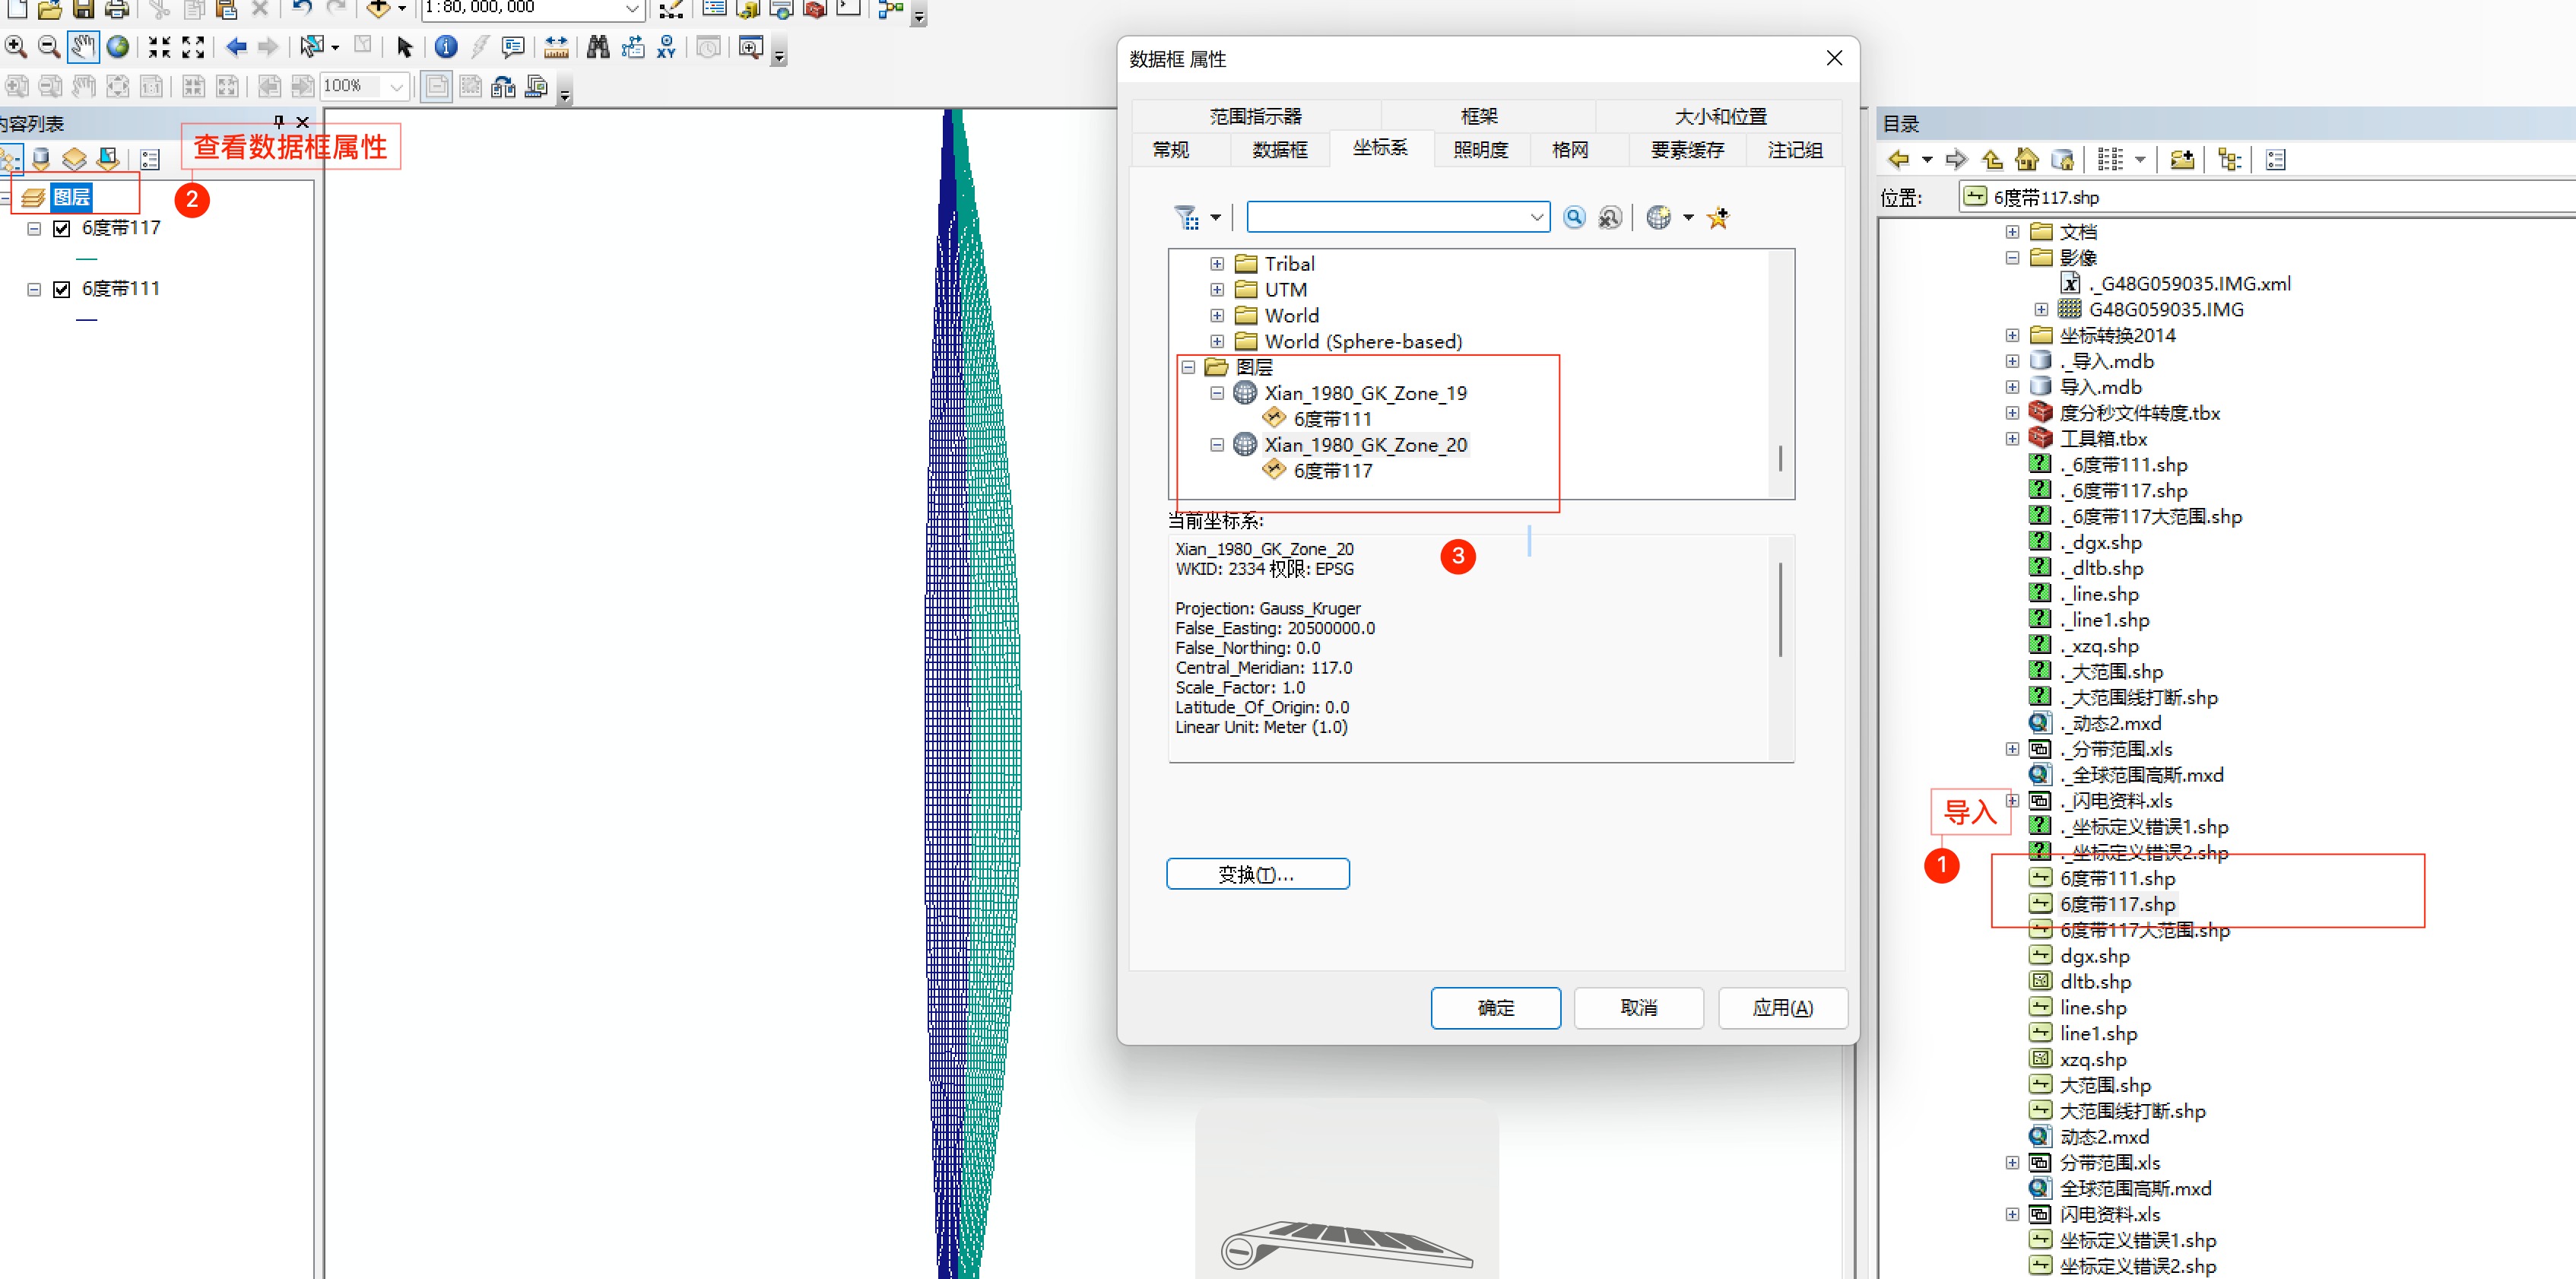Click the coordinate system search icon
Image resolution: width=2576 pixels, height=1279 pixels.
click(1574, 217)
